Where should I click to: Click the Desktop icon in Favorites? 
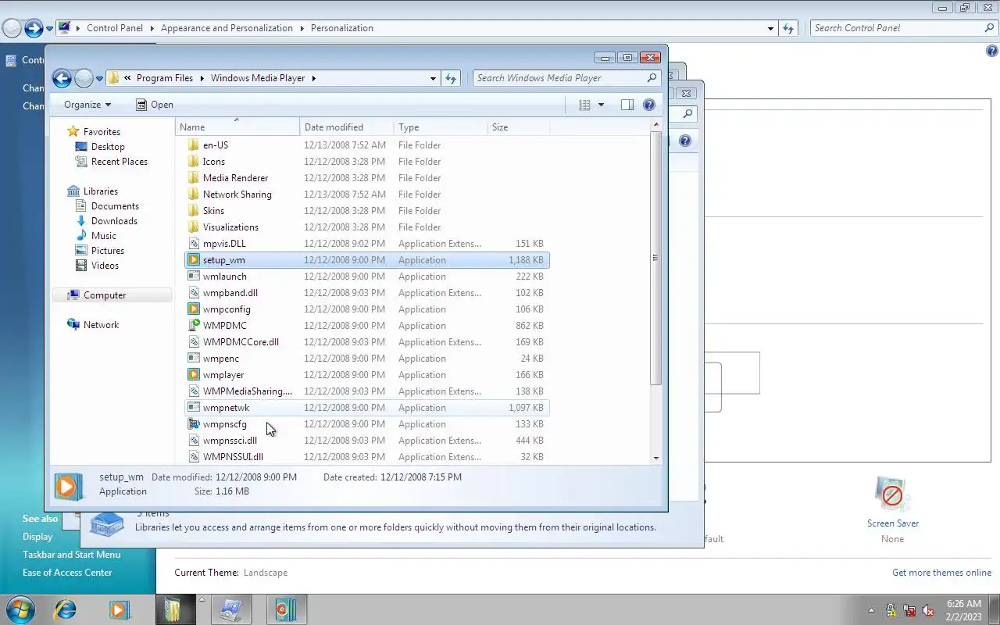click(x=81, y=147)
